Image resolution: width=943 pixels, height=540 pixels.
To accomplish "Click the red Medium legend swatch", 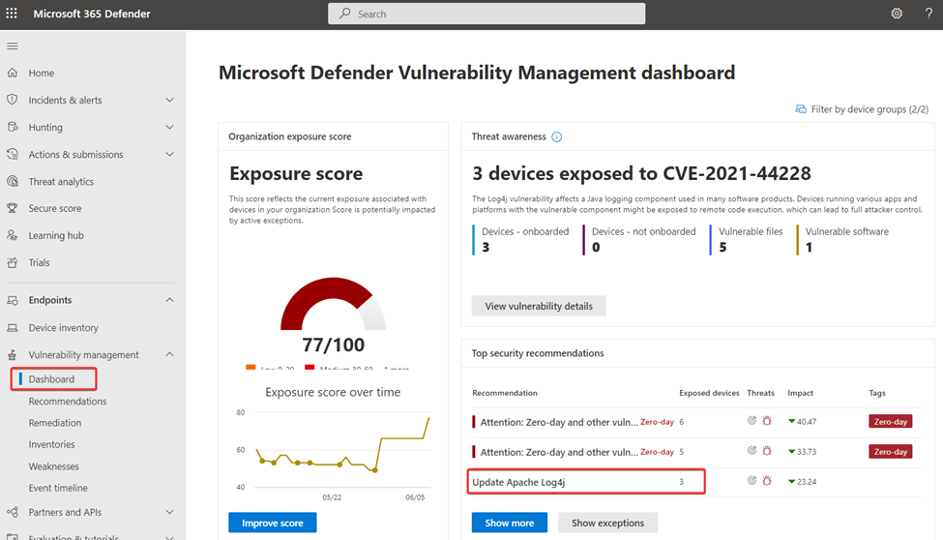I will [309, 367].
